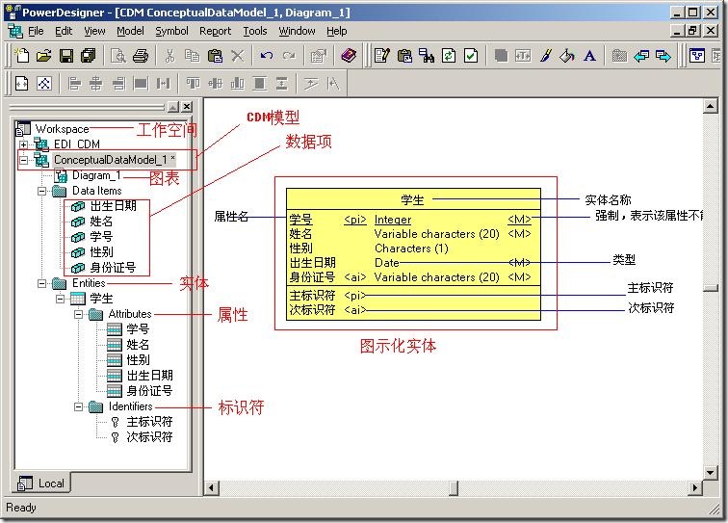Image resolution: width=728 pixels, height=523 pixels.
Task: Select the 身份证号 data item
Action: pos(113,268)
